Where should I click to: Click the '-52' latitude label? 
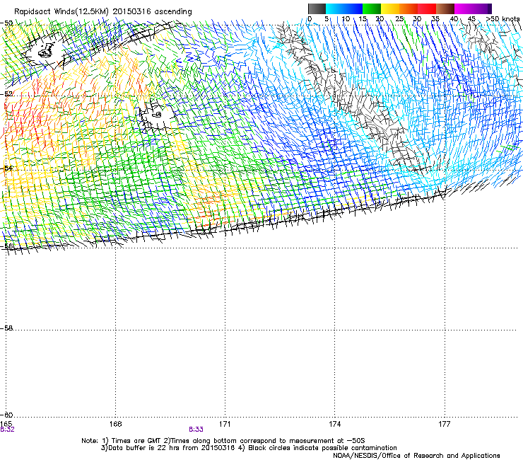click(x=7, y=94)
